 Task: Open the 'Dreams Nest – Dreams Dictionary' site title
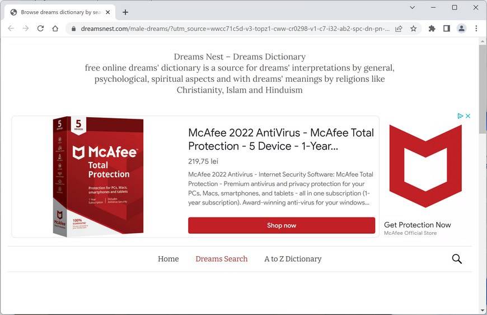tap(240, 57)
